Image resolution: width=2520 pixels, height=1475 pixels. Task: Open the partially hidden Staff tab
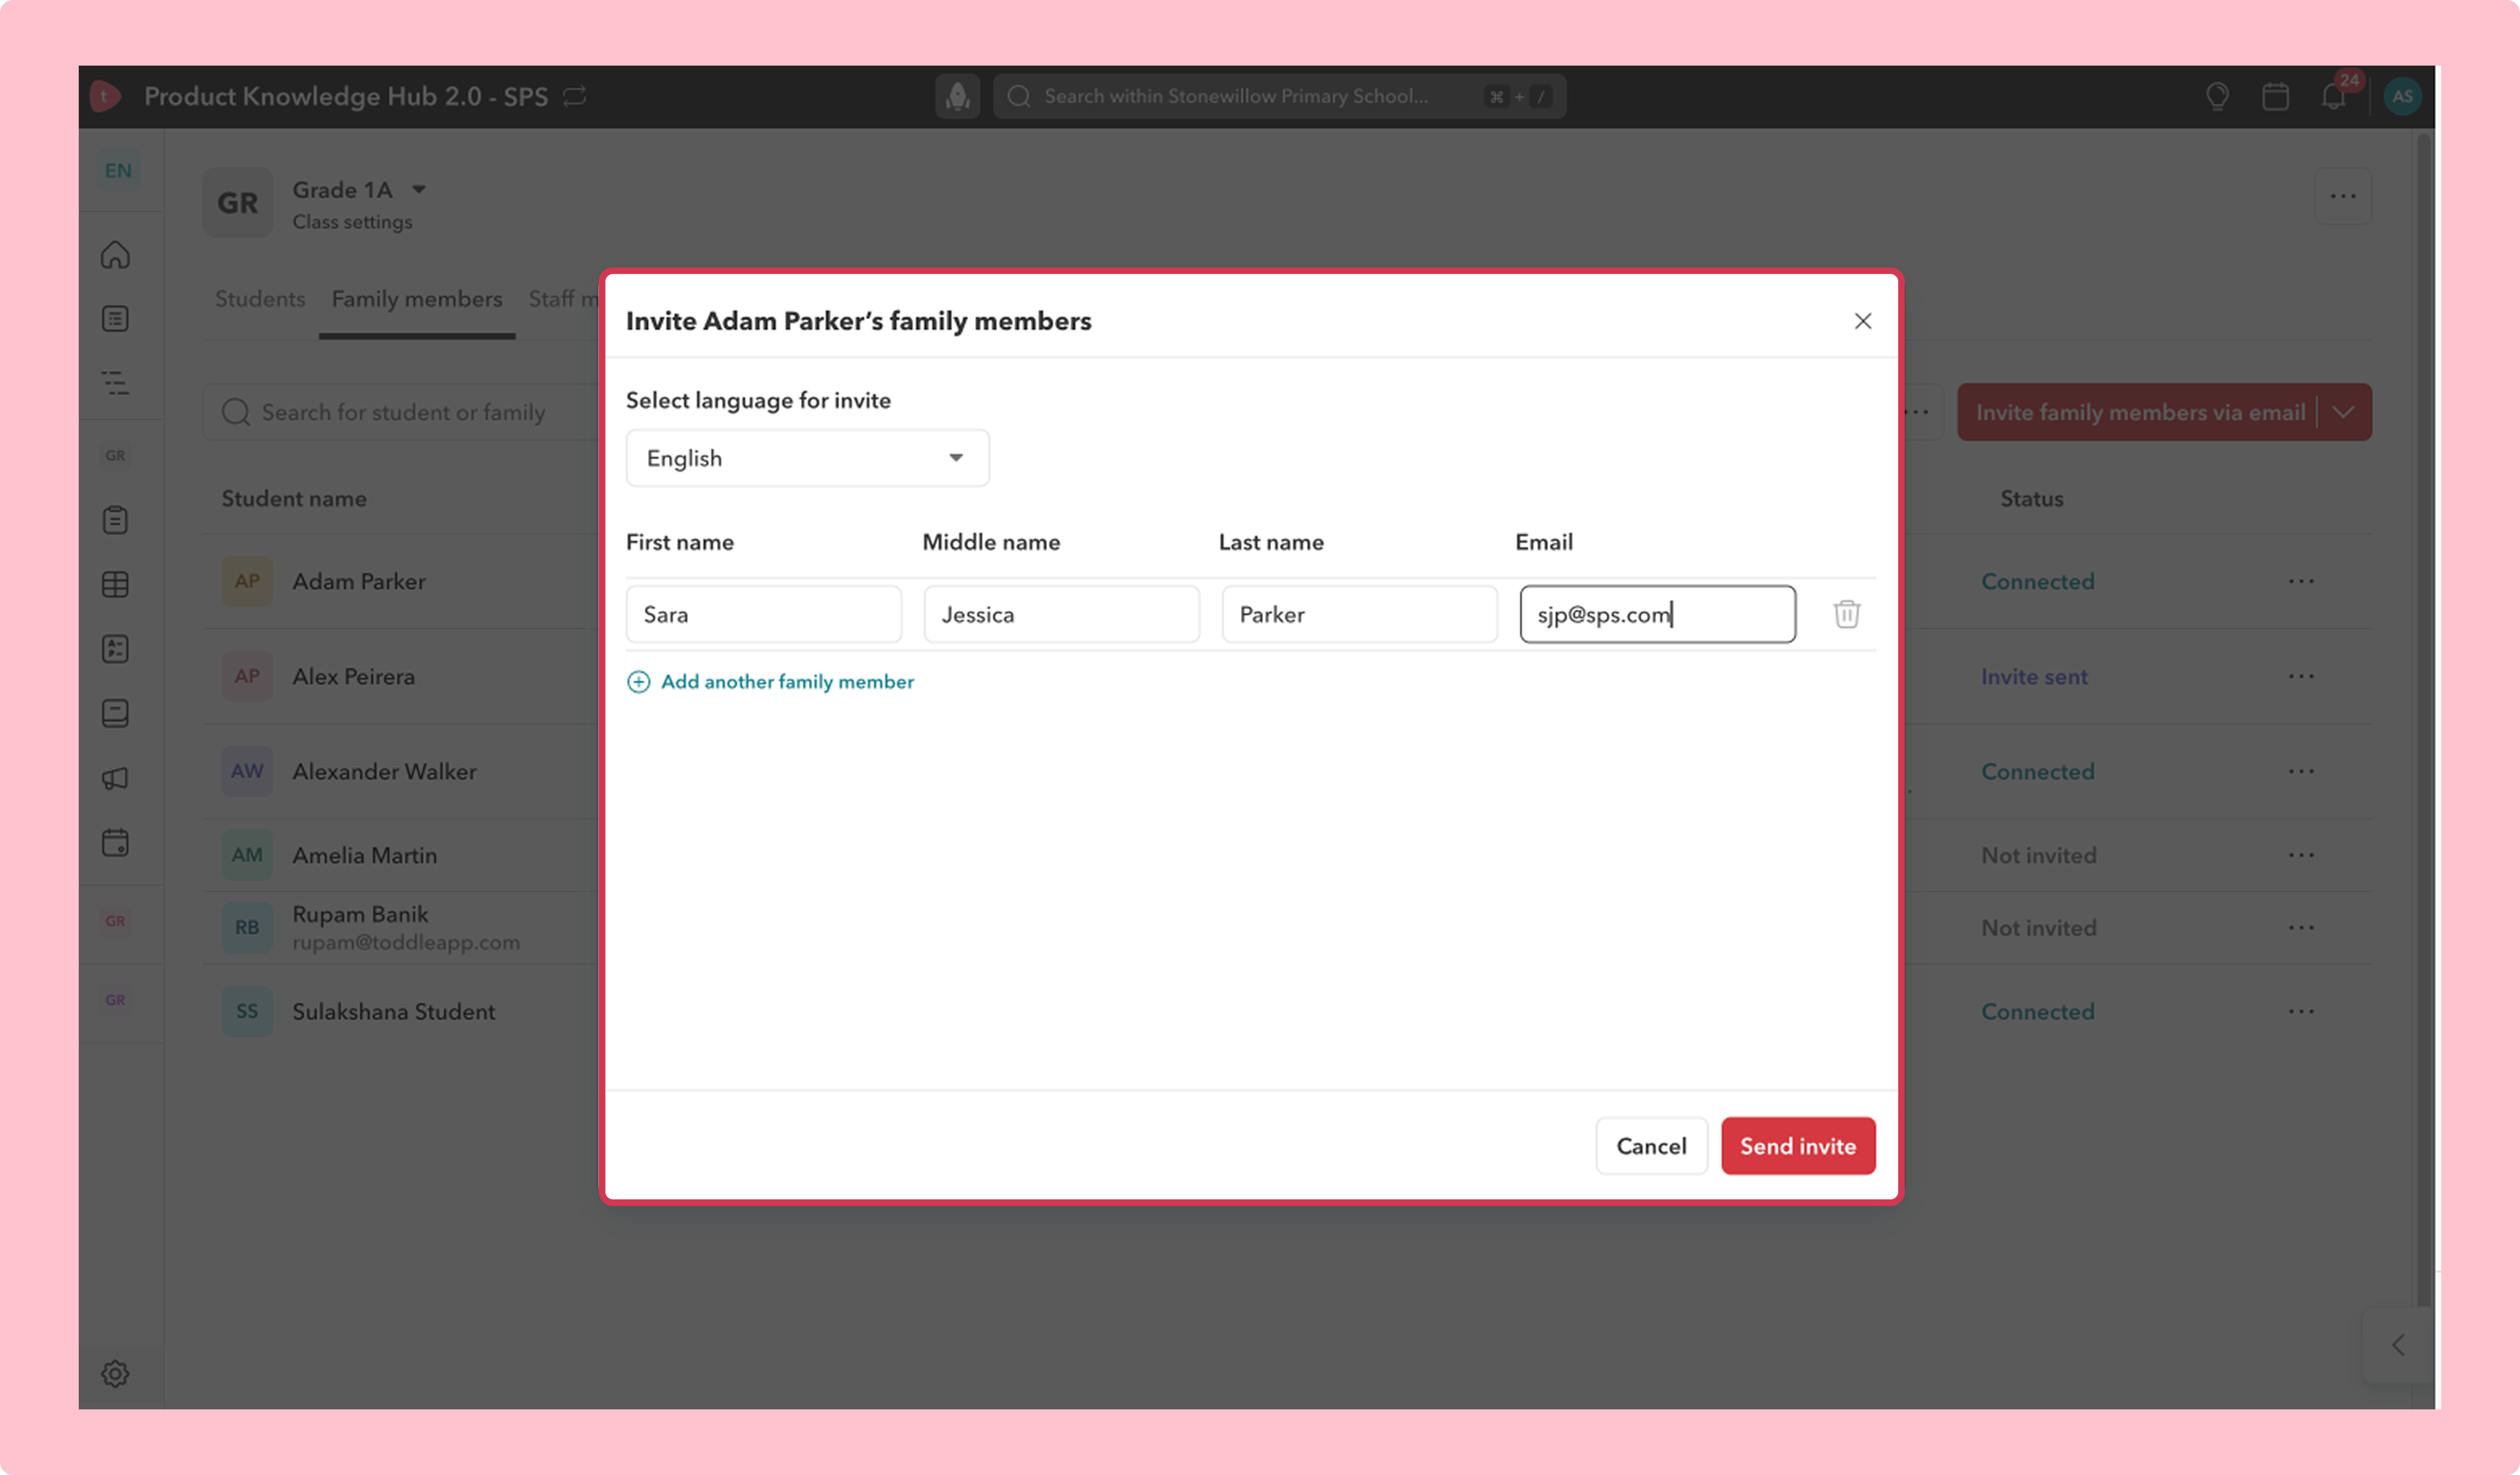click(x=563, y=299)
